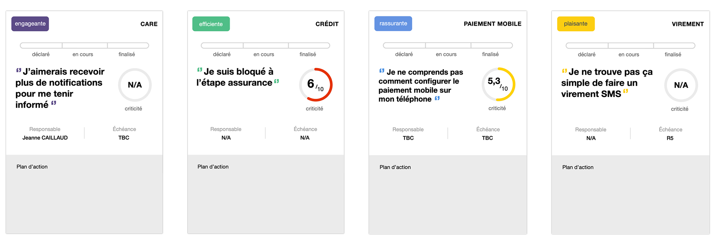
Task: Click the R5 échéance value on VIREMENT card
Action: tap(670, 138)
